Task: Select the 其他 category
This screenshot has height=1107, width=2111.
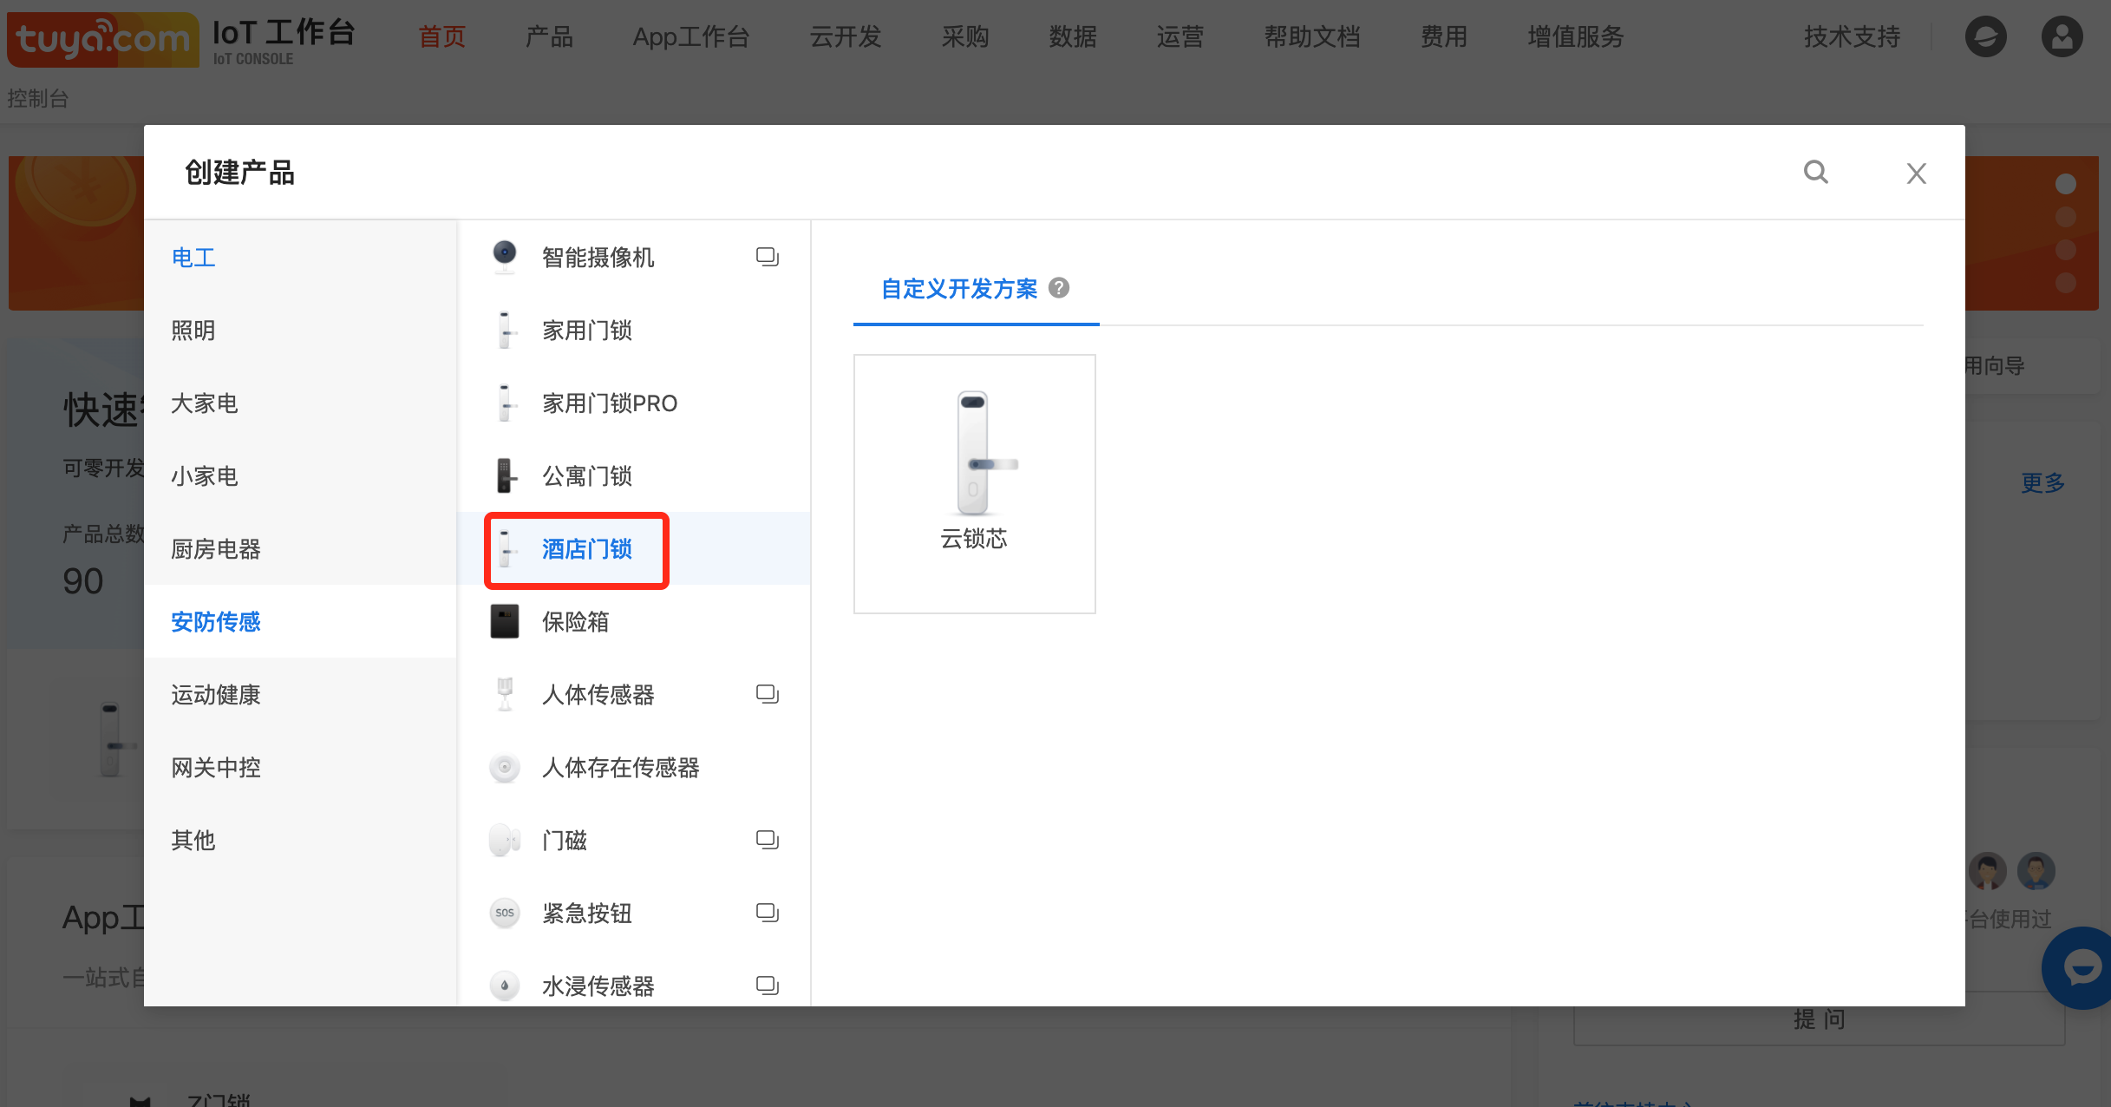Action: point(300,840)
